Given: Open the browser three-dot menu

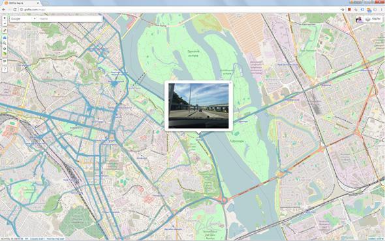Looking at the screenshot, I should click(382, 9).
